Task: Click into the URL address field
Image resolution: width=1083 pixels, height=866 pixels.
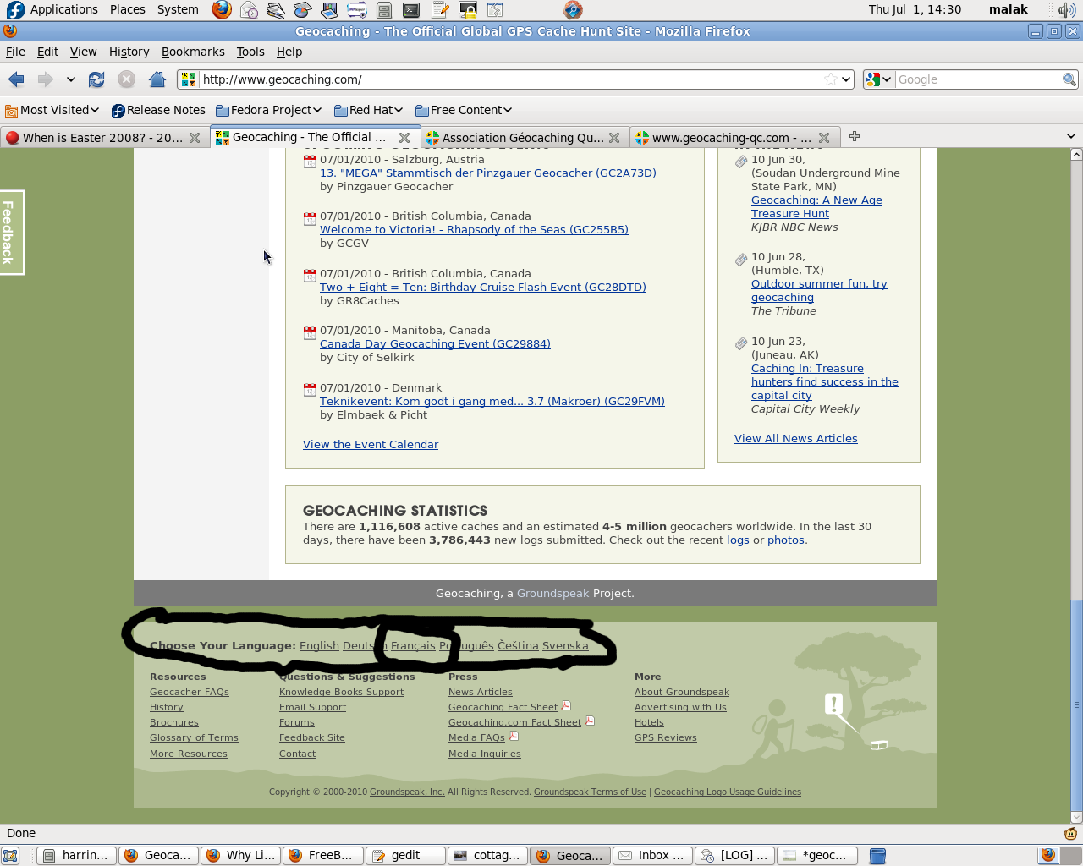Action: tap(511, 79)
